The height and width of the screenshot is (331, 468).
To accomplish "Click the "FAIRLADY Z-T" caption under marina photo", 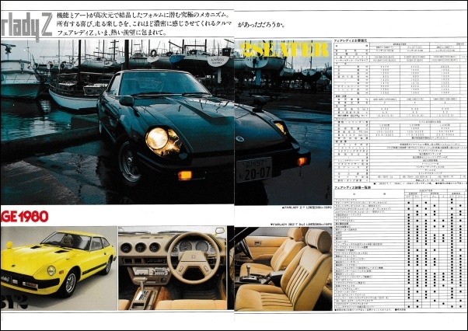I will pyautogui.click(x=306, y=209).
